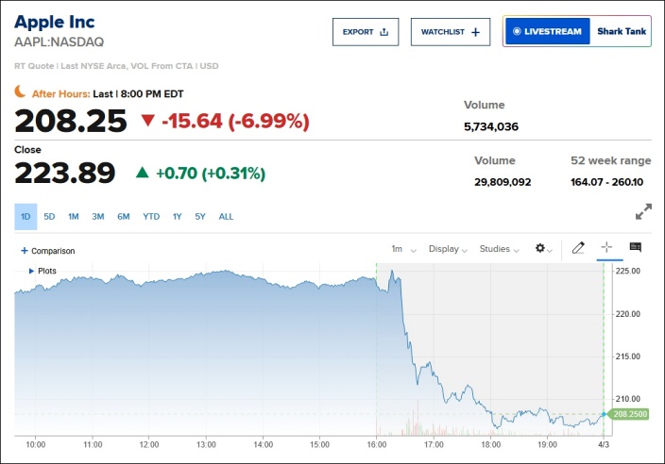Select the 1D time range tab
The width and height of the screenshot is (665, 464).
[26, 217]
